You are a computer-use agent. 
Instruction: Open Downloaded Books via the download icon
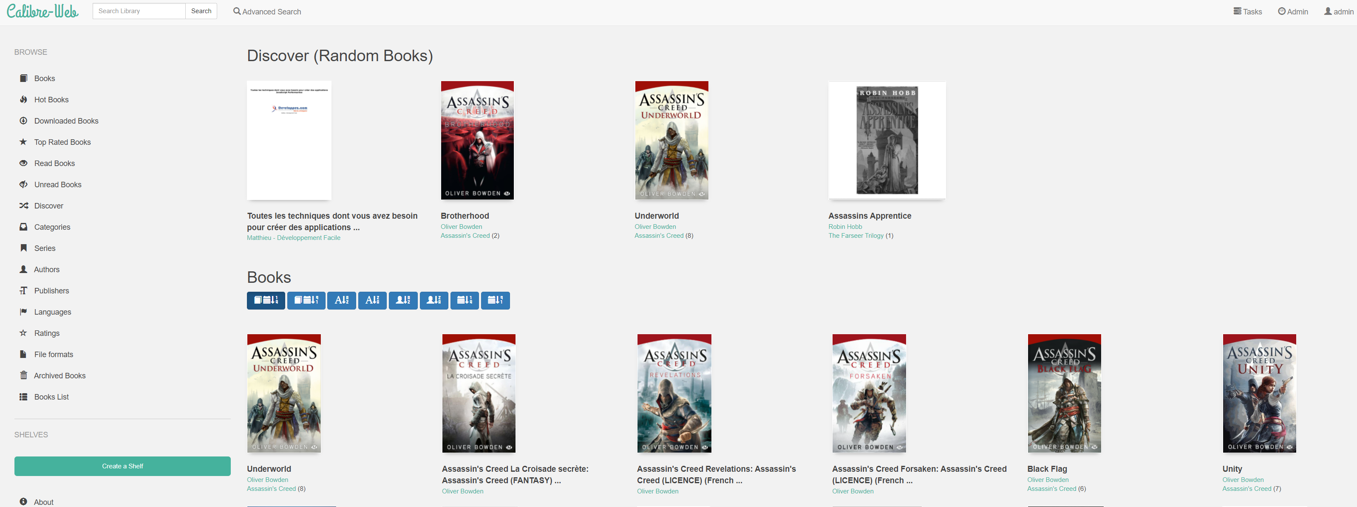[x=23, y=121]
